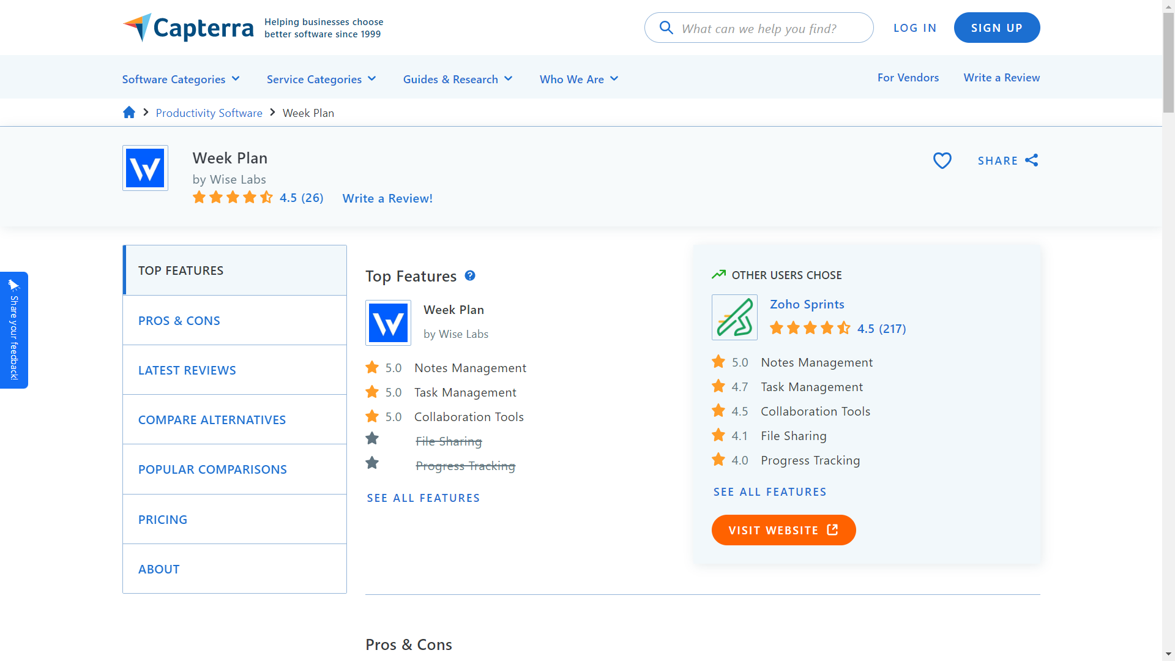The width and height of the screenshot is (1175, 661).
Task: Click the trending arrow icon near Other Users Chose
Action: coord(718,274)
